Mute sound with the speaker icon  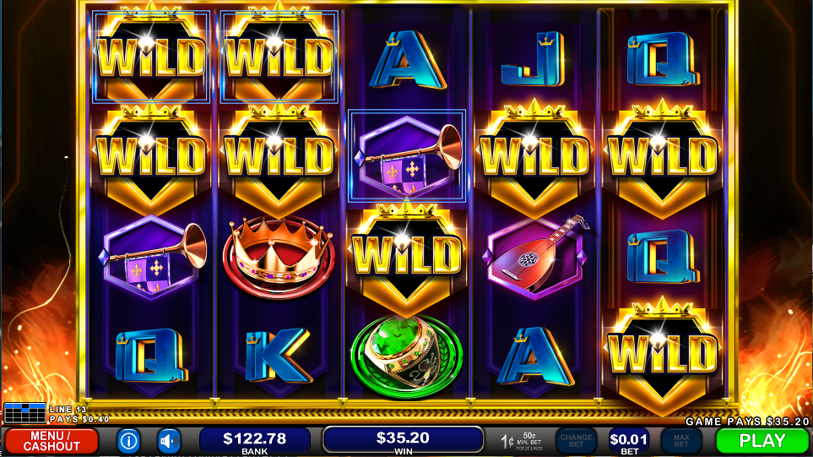[x=169, y=441]
